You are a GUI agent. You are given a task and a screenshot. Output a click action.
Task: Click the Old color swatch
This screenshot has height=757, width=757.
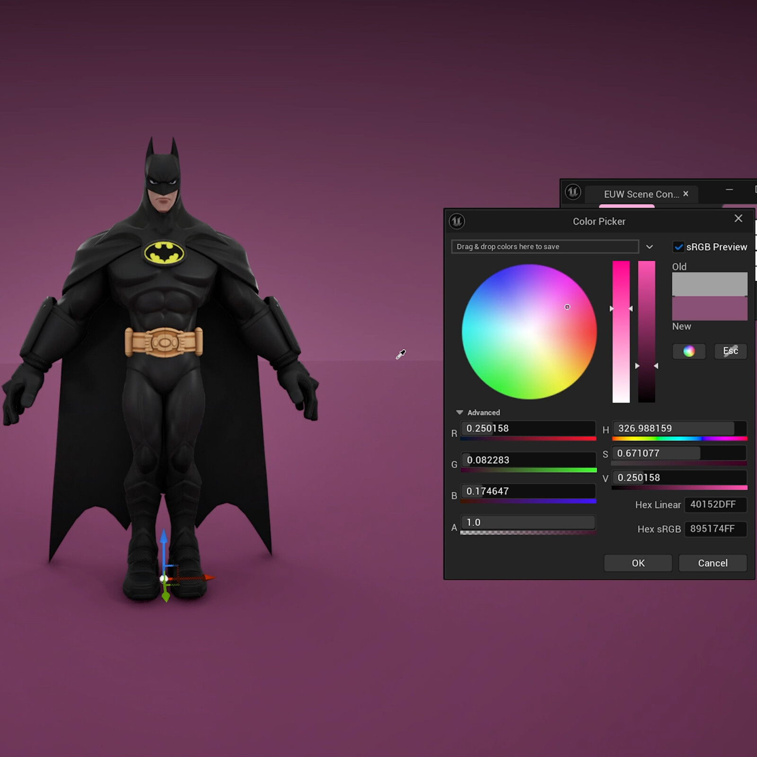(710, 284)
